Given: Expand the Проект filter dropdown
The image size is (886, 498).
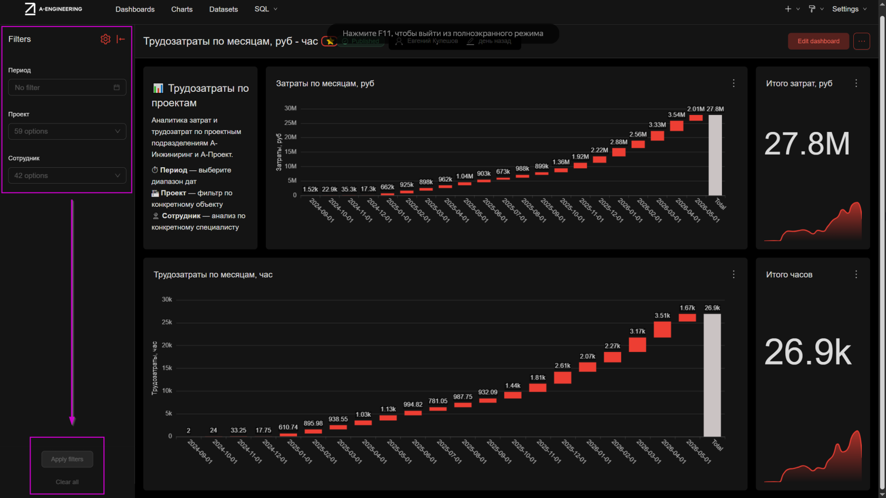Looking at the screenshot, I should point(67,131).
